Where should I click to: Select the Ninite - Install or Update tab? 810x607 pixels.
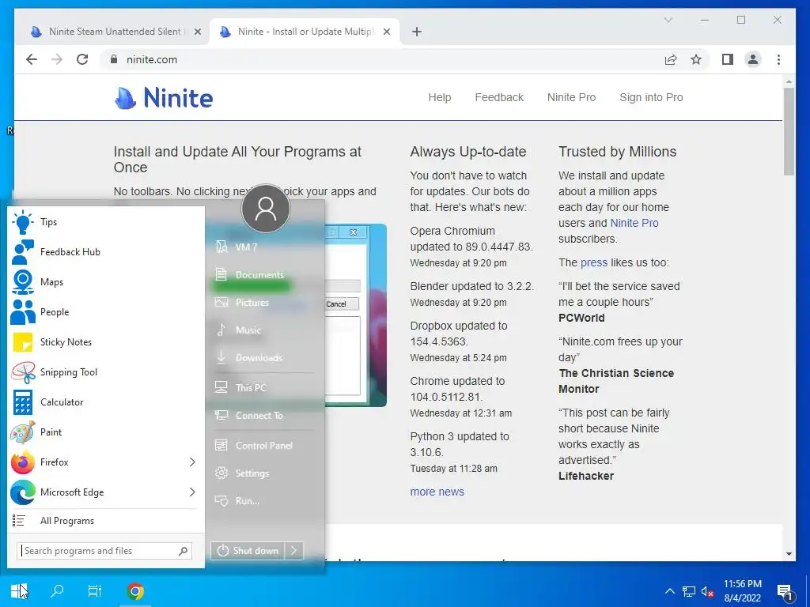(x=305, y=32)
